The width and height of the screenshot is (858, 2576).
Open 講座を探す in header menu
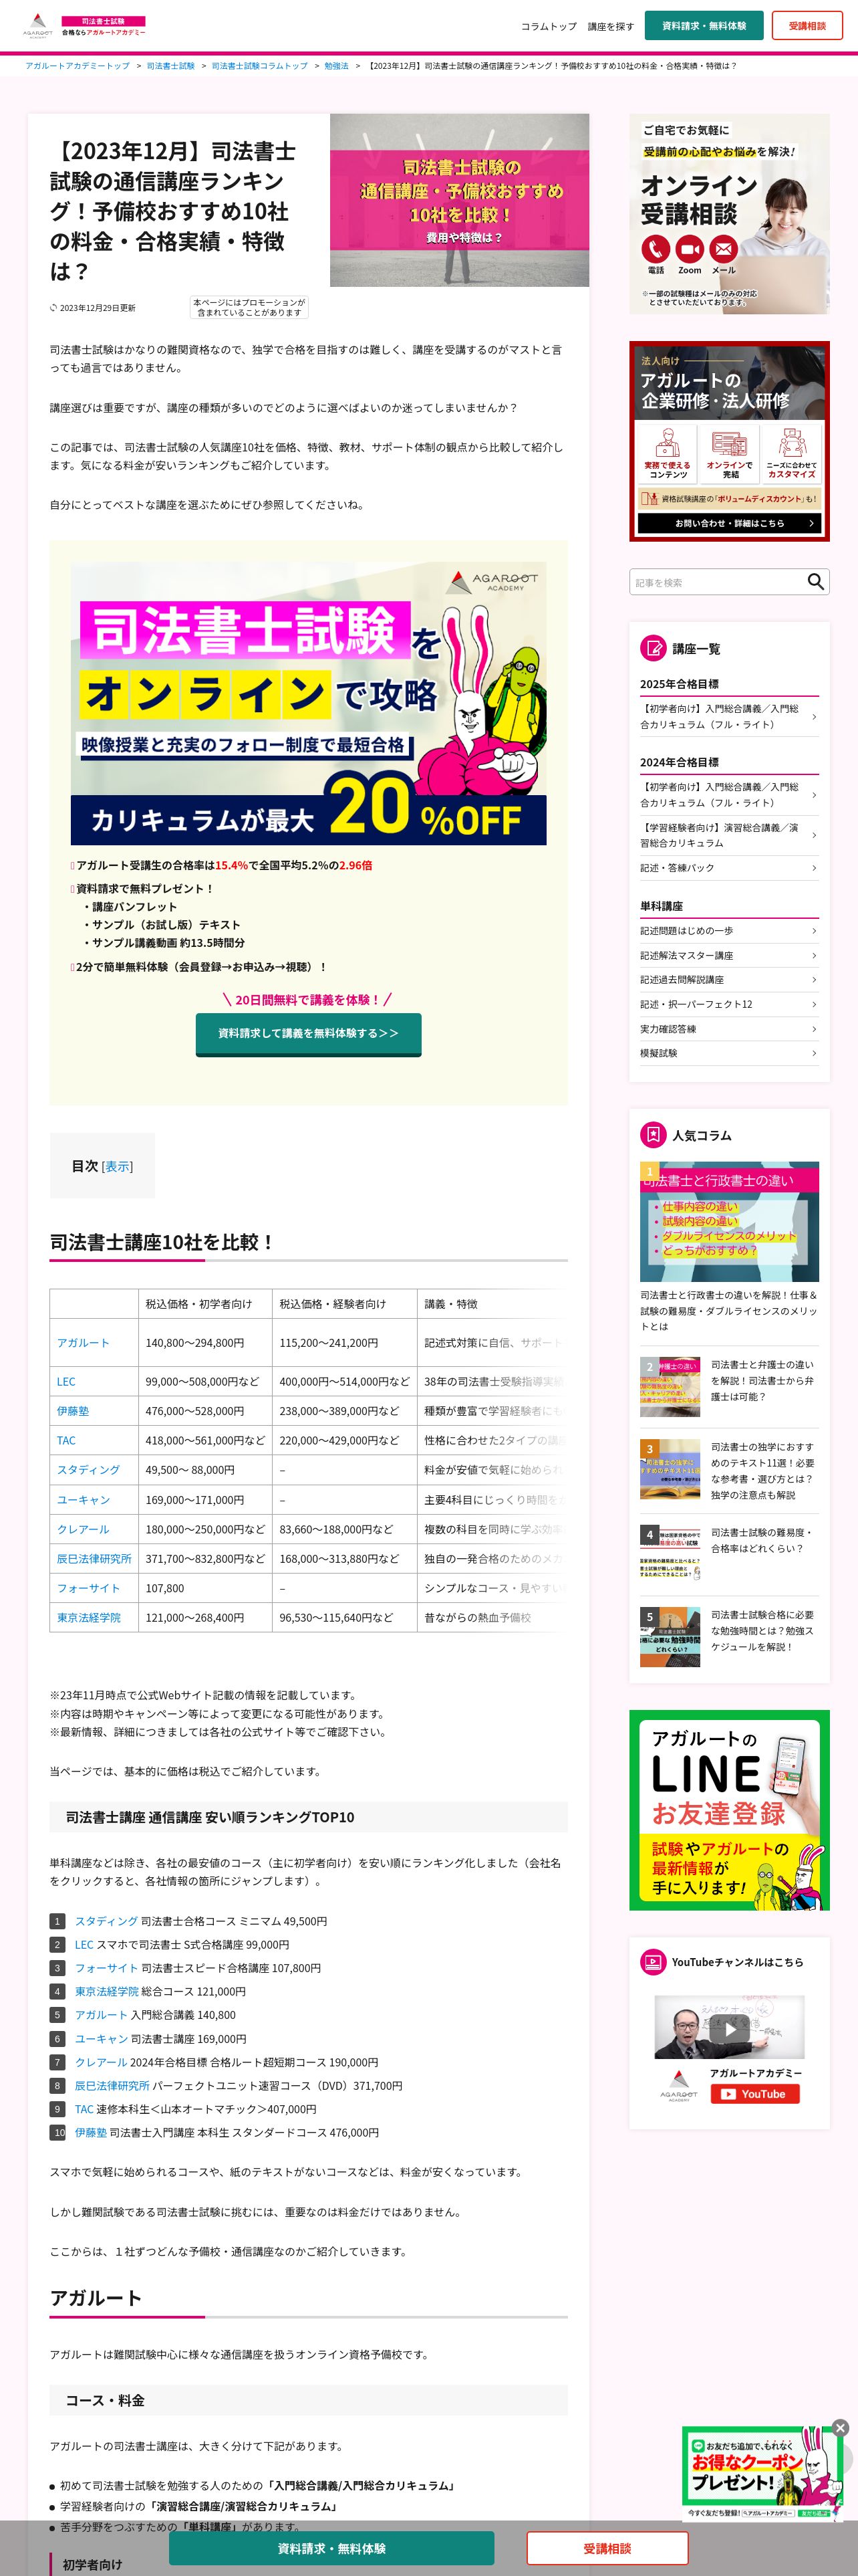pos(610,26)
